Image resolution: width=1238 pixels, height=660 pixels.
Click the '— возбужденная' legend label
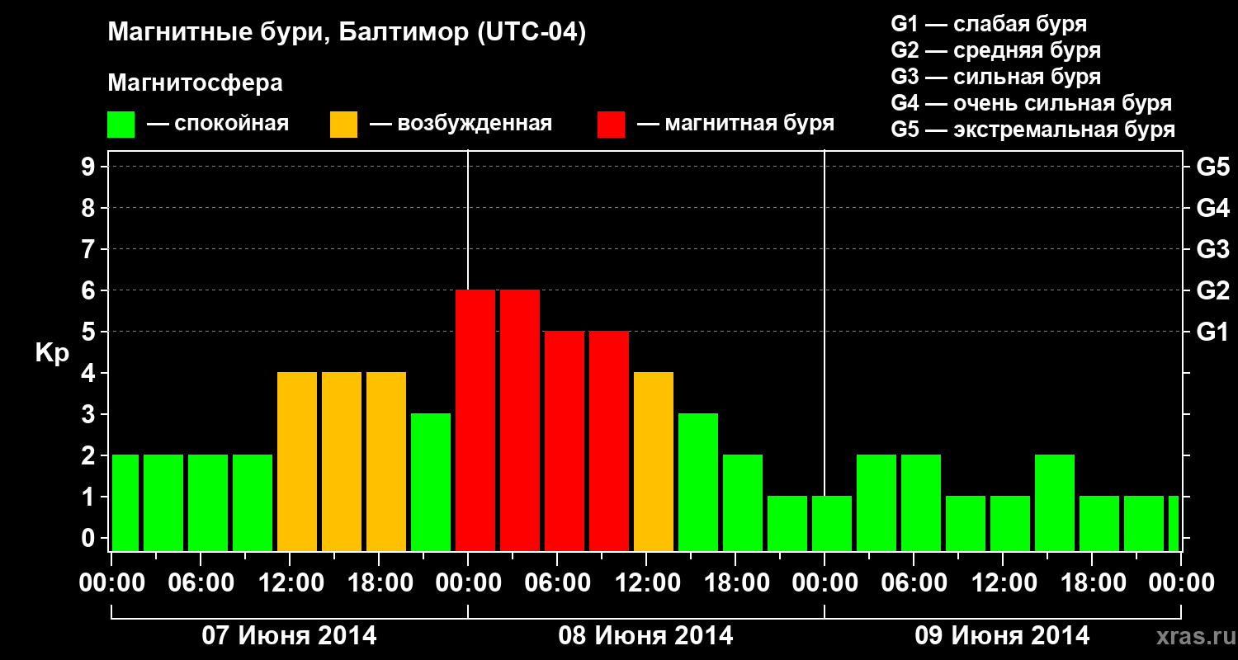tap(461, 125)
